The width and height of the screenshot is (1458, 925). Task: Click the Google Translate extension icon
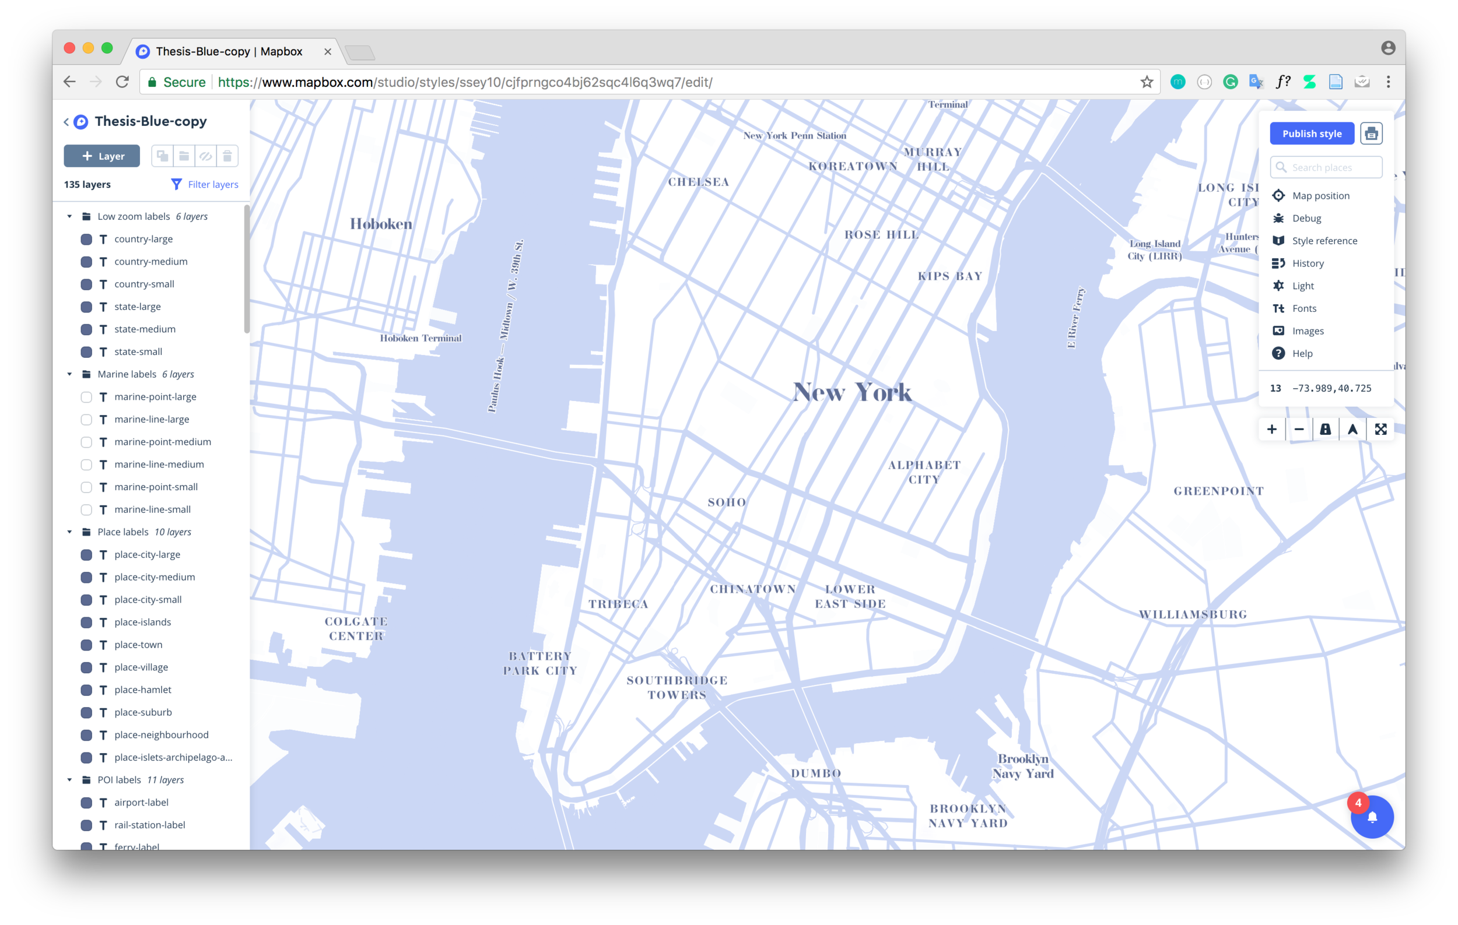(x=1256, y=82)
